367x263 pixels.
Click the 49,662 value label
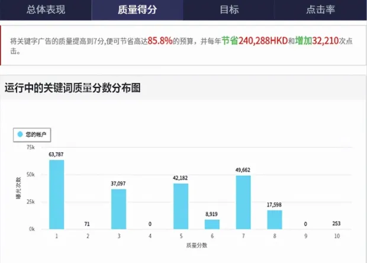(243, 170)
